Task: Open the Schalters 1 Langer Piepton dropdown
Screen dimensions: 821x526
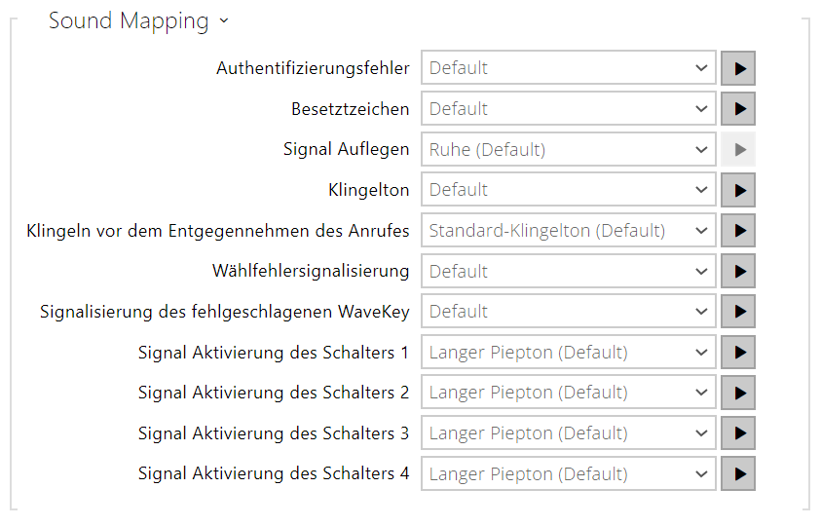Action: point(568,352)
